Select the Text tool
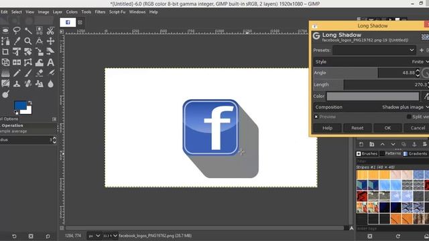 pyautogui.click(x=50, y=62)
